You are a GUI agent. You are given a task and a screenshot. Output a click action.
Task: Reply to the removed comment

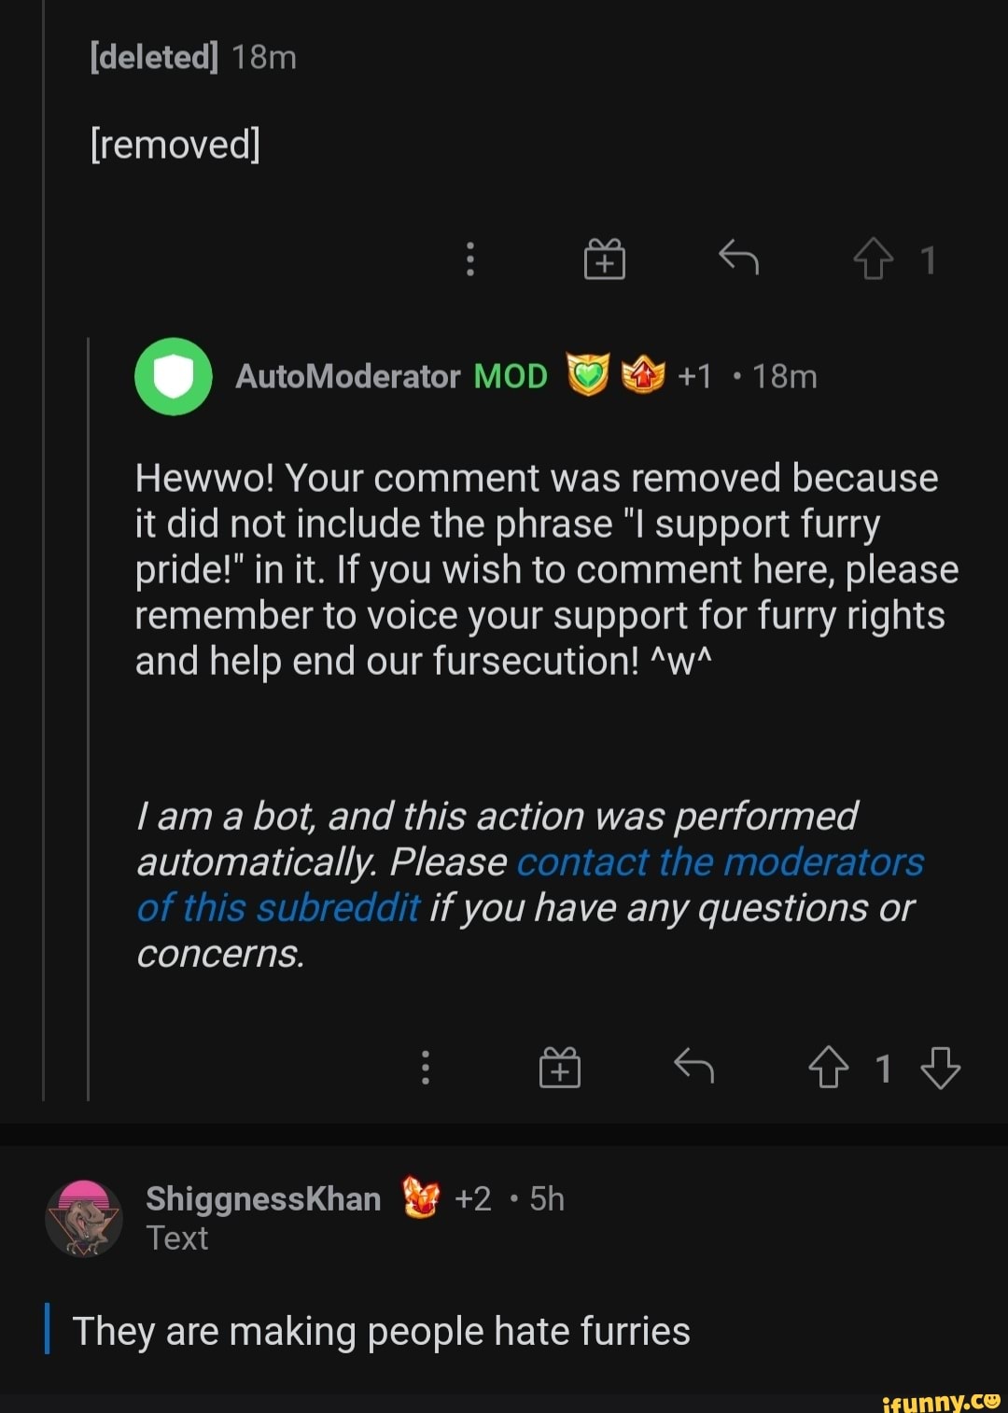(x=740, y=259)
